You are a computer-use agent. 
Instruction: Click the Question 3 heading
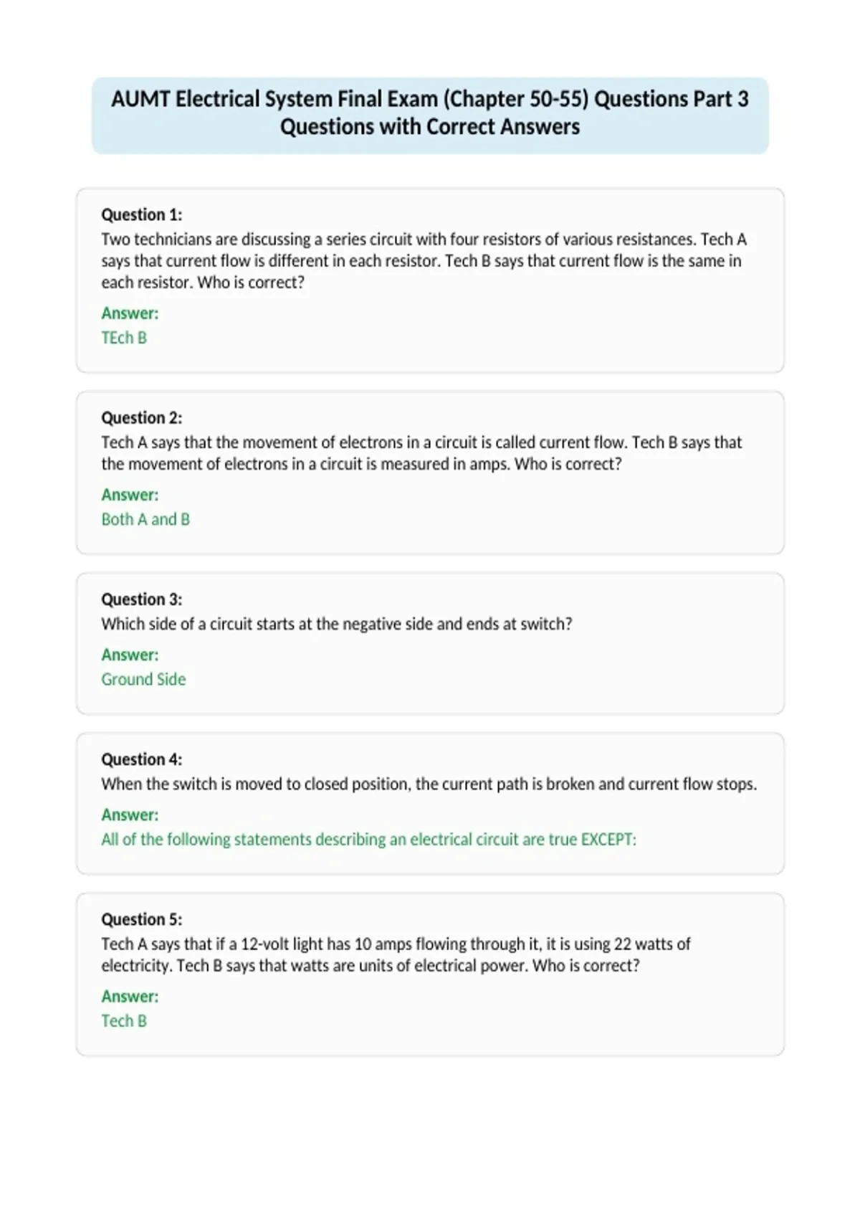(x=142, y=599)
